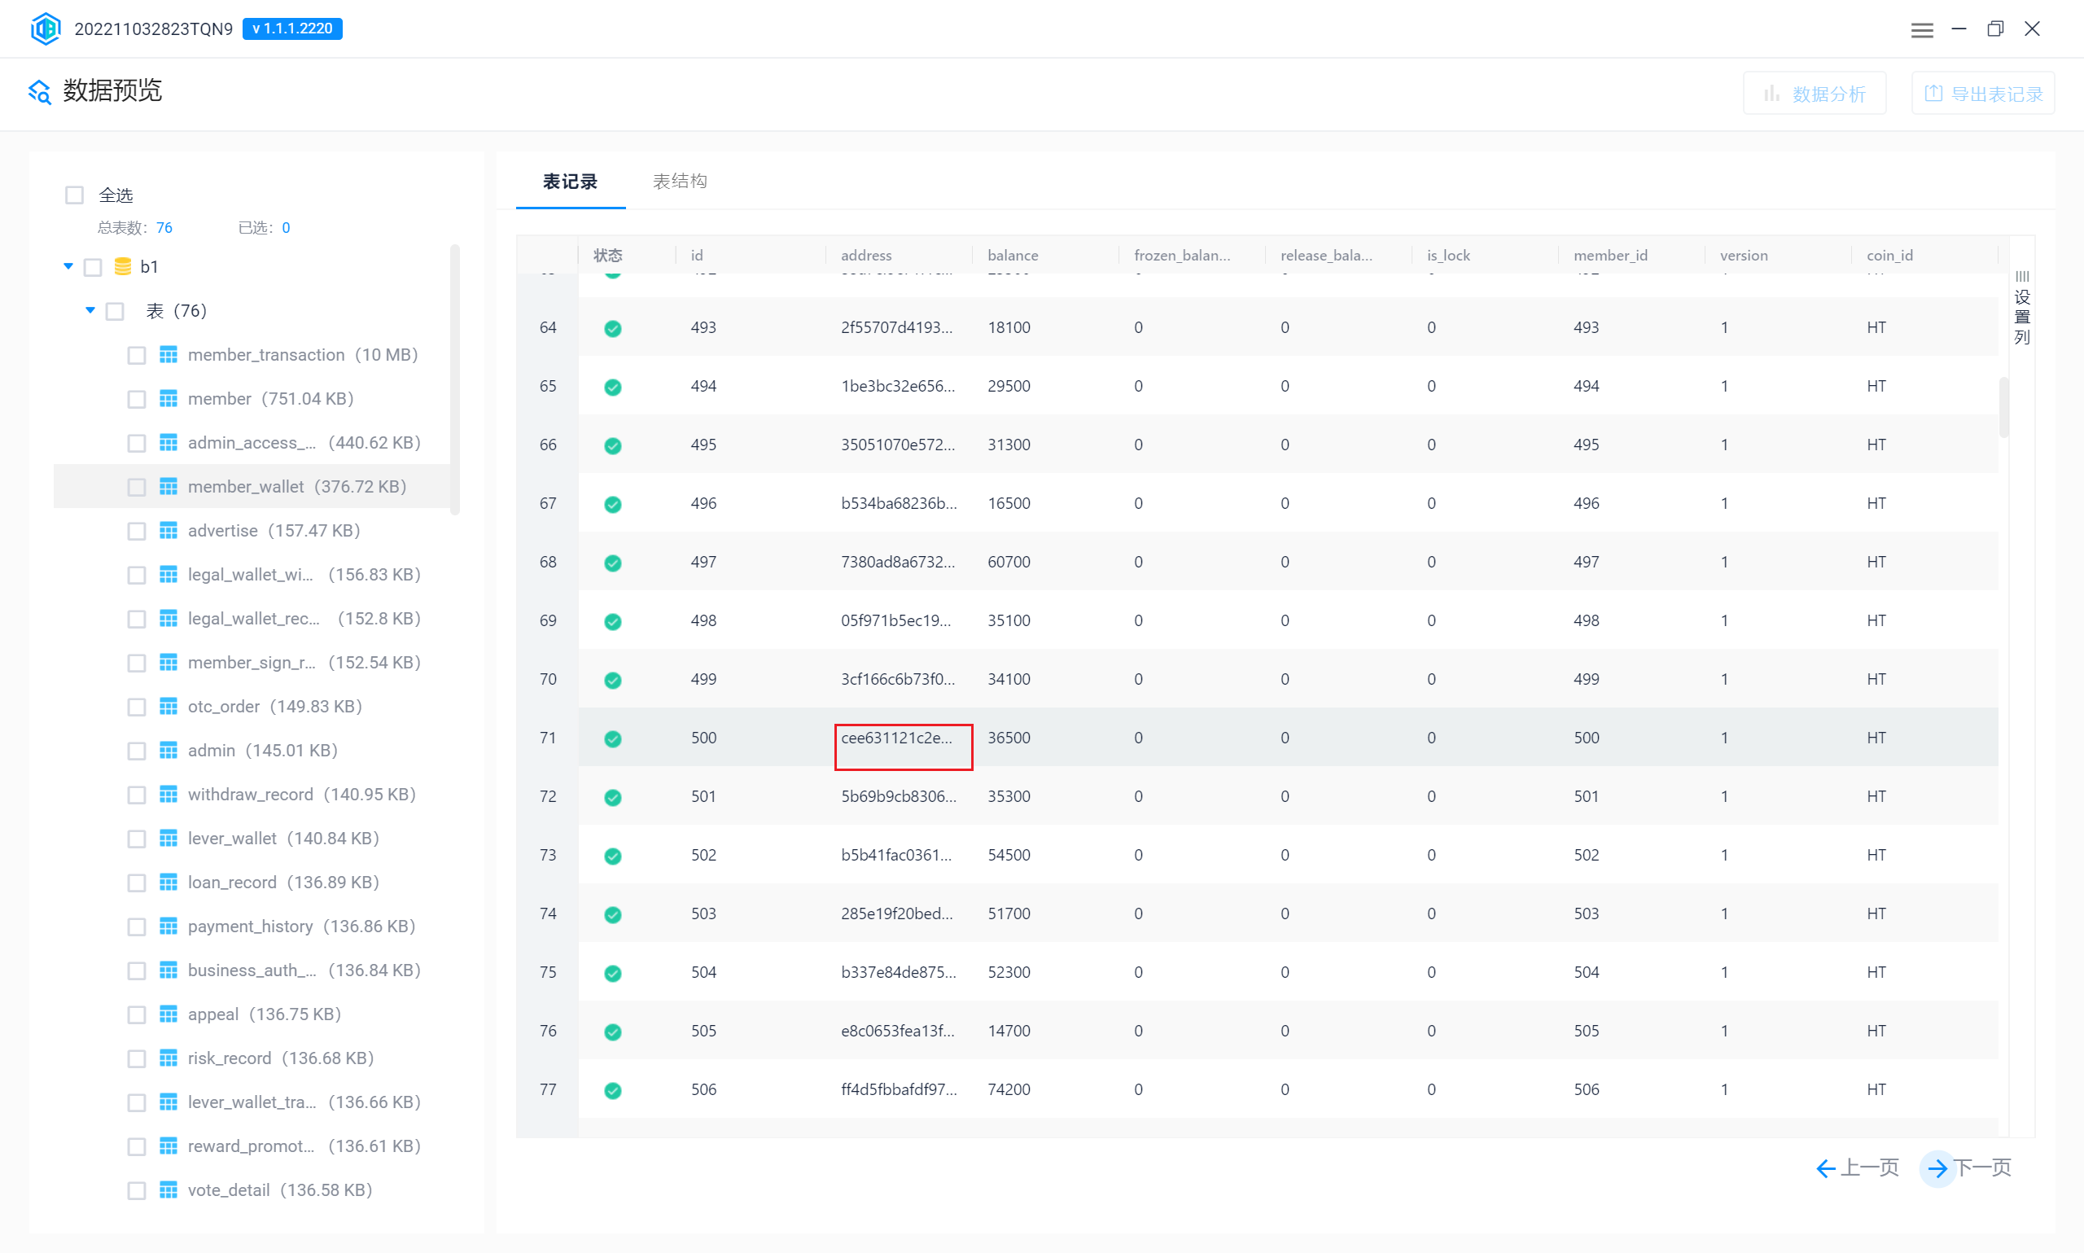Check the member_sign_r... checkbox
This screenshot has width=2084, height=1253.
click(x=137, y=663)
